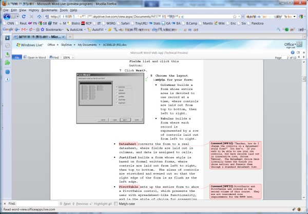Open the CNN bookmark
This screenshot has height=214, width=308.
[x=9, y=23]
